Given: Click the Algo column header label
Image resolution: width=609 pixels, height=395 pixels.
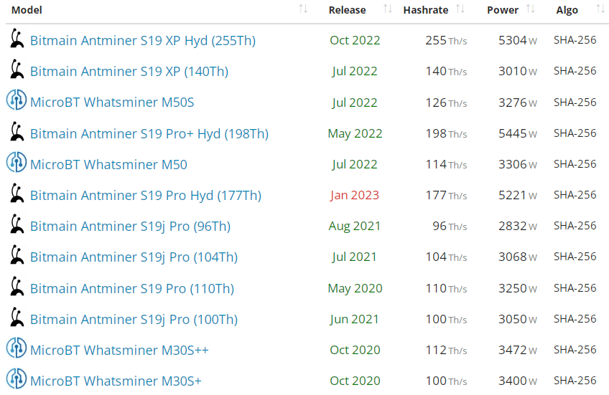Looking at the screenshot, I should click(567, 11).
